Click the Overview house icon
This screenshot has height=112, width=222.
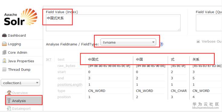(9, 93)
